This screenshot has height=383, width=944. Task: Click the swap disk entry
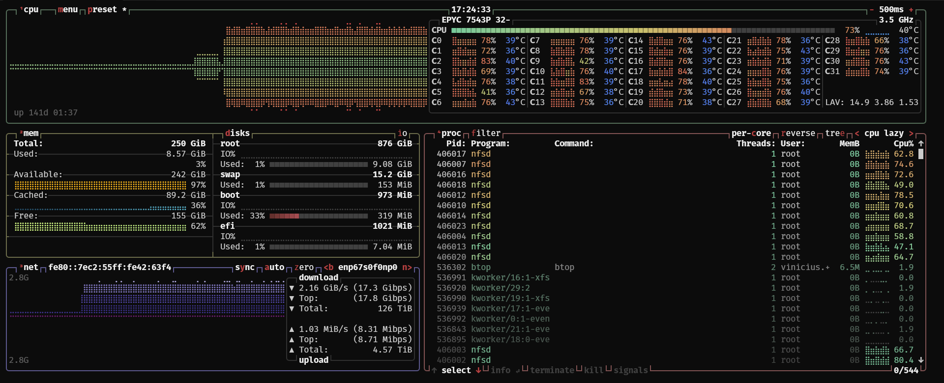[x=316, y=174]
